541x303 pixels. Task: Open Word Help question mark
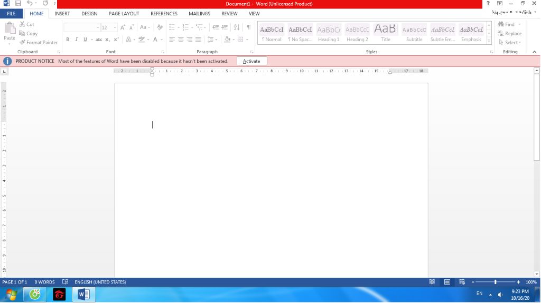tap(488, 4)
